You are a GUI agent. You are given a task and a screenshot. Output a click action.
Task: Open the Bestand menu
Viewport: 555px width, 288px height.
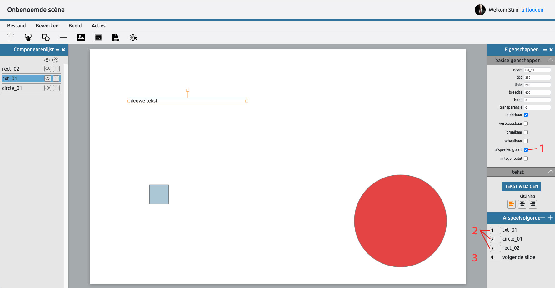tap(17, 26)
